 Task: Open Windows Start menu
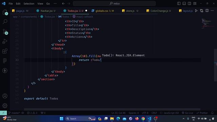[x=61, y=119]
